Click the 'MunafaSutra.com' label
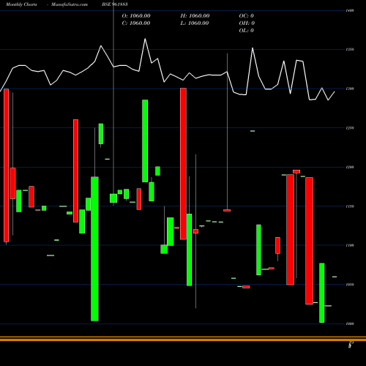The height and width of the screenshot is (366, 366). click(x=70, y=4)
